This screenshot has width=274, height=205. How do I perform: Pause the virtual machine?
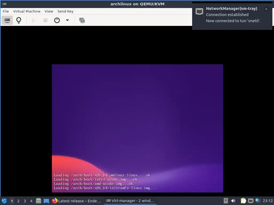point(45,20)
